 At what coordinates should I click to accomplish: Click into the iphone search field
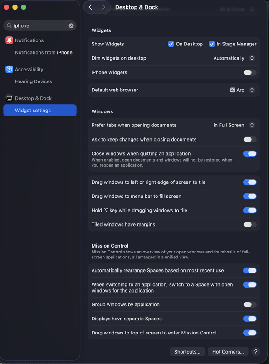click(x=40, y=26)
